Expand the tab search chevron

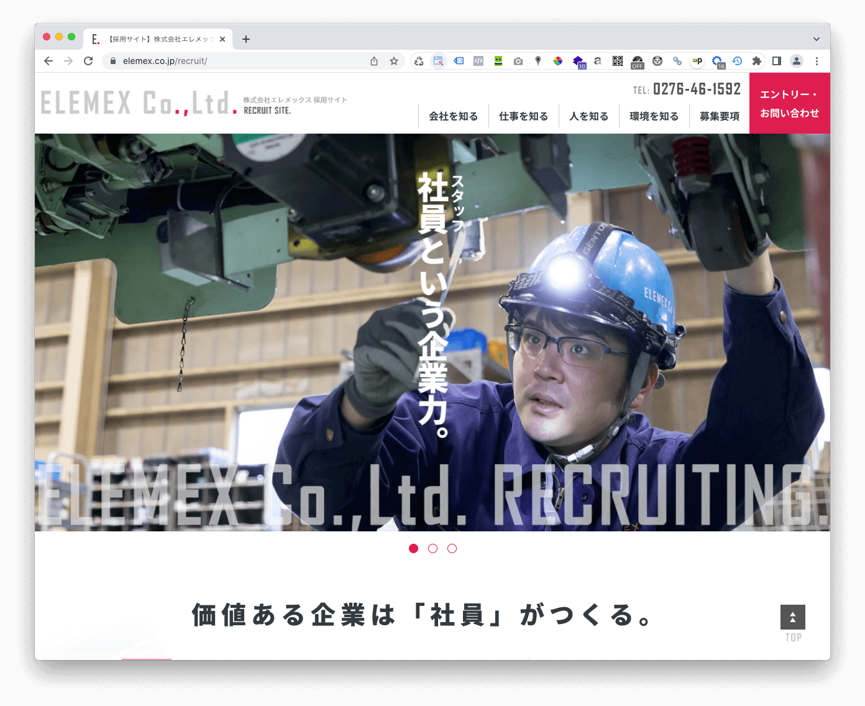pos(817,39)
